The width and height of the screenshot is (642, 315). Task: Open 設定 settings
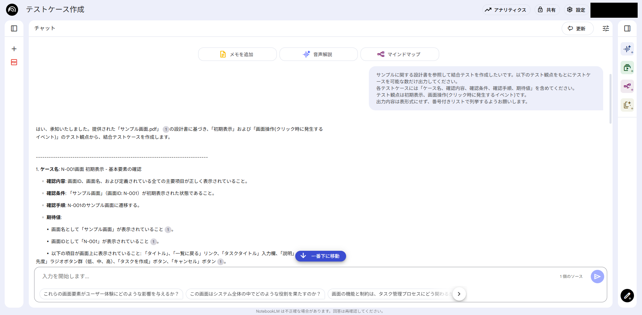576,10
